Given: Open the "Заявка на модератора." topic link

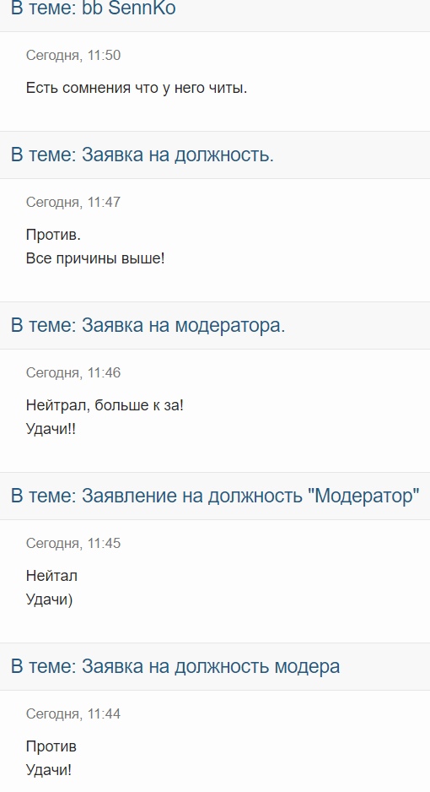Looking at the screenshot, I should click(184, 325).
